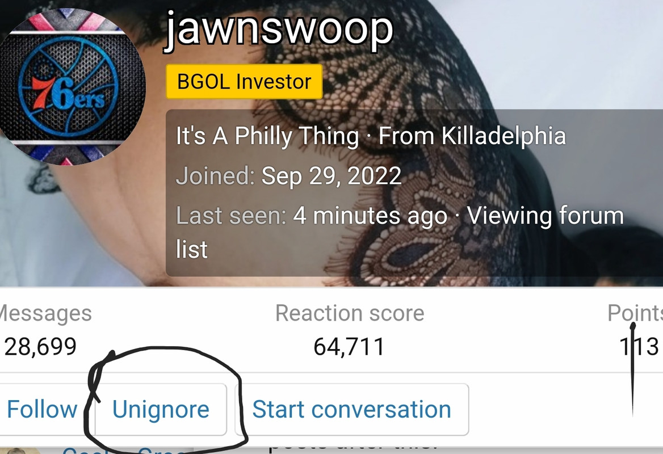This screenshot has width=663, height=454.
Task: Click the jawnswoop username heading
Action: pyautogui.click(x=279, y=29)
